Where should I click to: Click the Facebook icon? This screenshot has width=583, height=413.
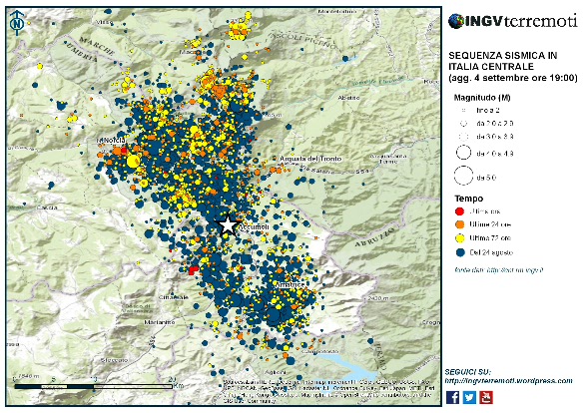452,397
